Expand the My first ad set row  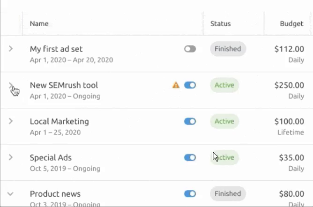[11, 49]
